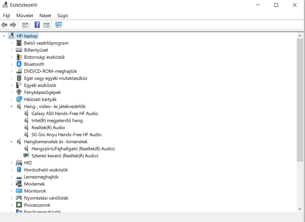Select the Modemek label
Viewport: 305px width, 222px height.
[x=34, y=184]
